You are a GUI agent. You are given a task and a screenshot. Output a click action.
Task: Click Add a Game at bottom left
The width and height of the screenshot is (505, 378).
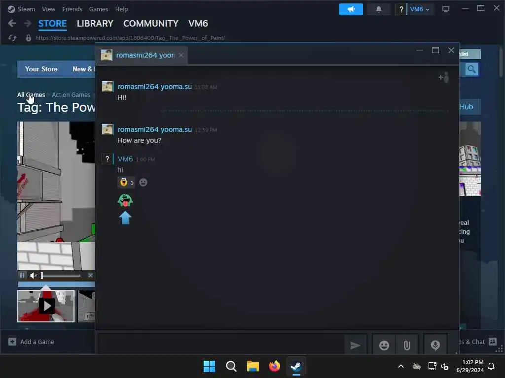tap(31, 342)
